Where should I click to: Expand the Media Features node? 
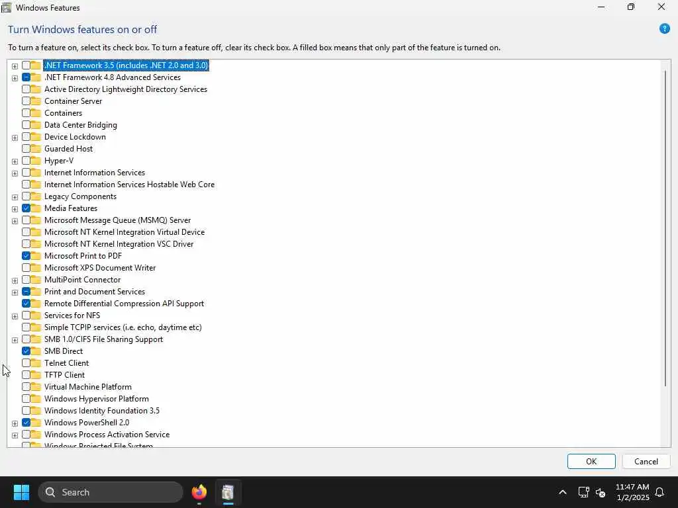pyautogui.click(x=15, y=209)
